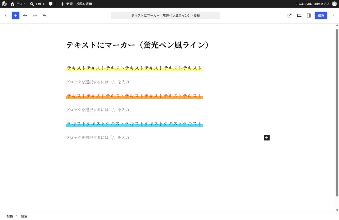Click the scrollbar down arrow
This screenshot has height=220, width=339.
(337, 210)
